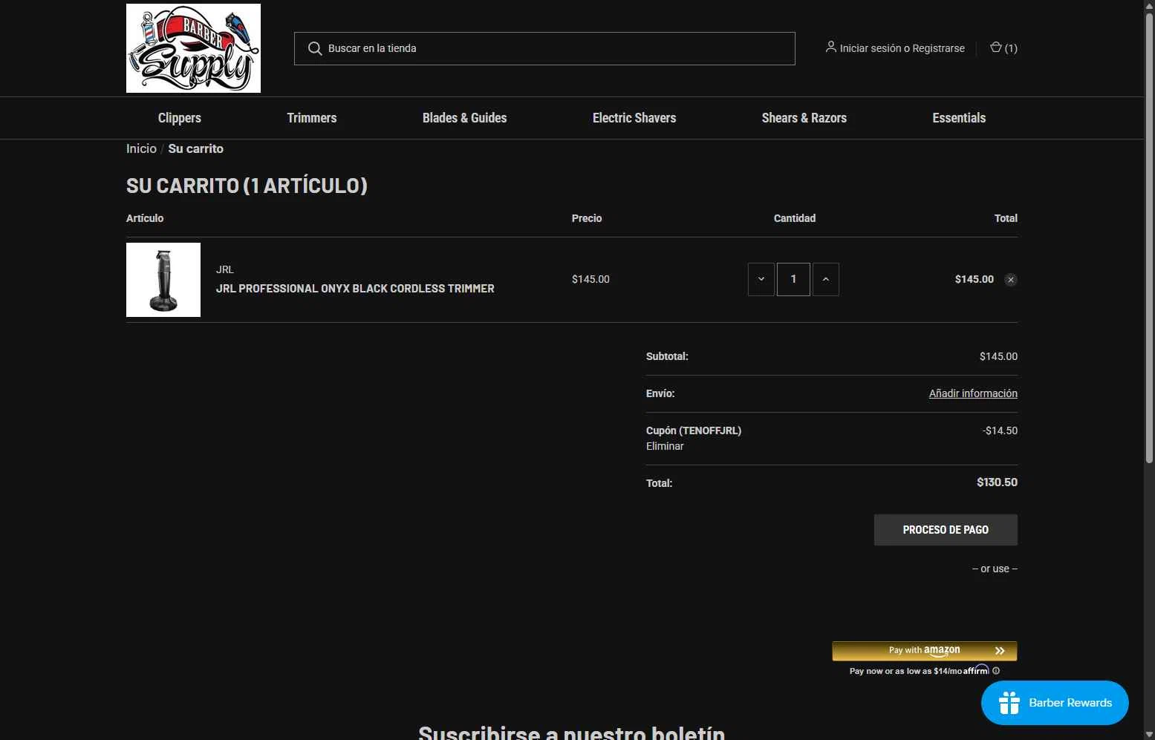
Task: Click the -$14.50 coupon discount value
Action: [x=1000, y=430]
